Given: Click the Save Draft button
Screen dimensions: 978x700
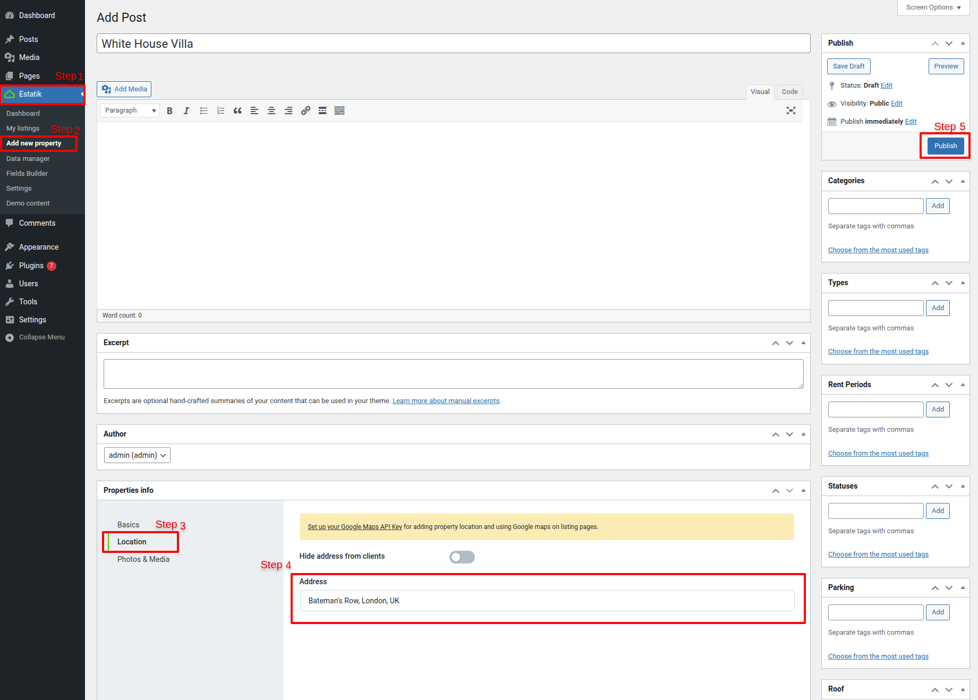Looking at the screenshot, I should point(848,66).
